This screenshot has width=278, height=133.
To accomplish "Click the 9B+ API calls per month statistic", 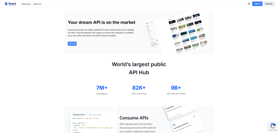I will click(x=176, y=90).
